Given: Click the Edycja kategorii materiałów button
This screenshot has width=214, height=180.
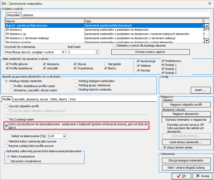Looking at the screenshot, I should (186, 161).
